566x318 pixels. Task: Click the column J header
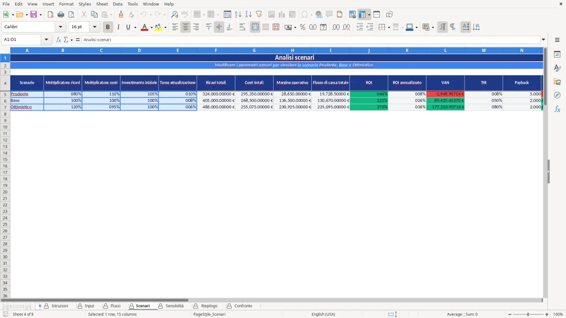tap(369, 50)
